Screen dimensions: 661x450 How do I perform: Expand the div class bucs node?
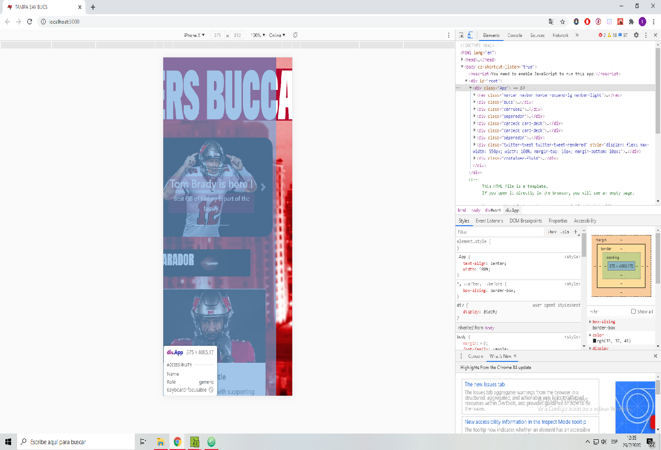[x=475, y=102]
